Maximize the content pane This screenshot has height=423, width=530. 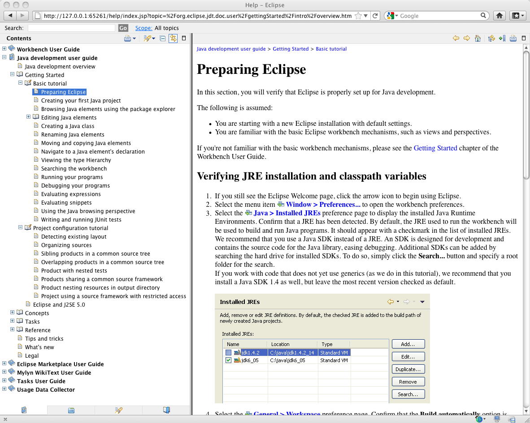pyautogui.click(x=524, y=38)
